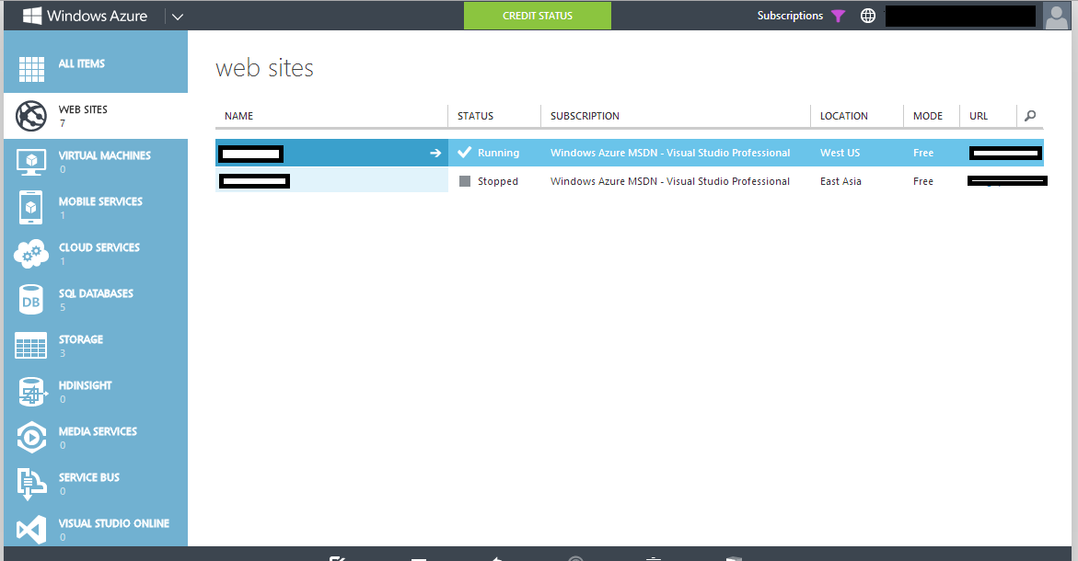Select the Storage icon in the sidebar
The width and height of the screenshot is (1078, 561).
point(32,346)
